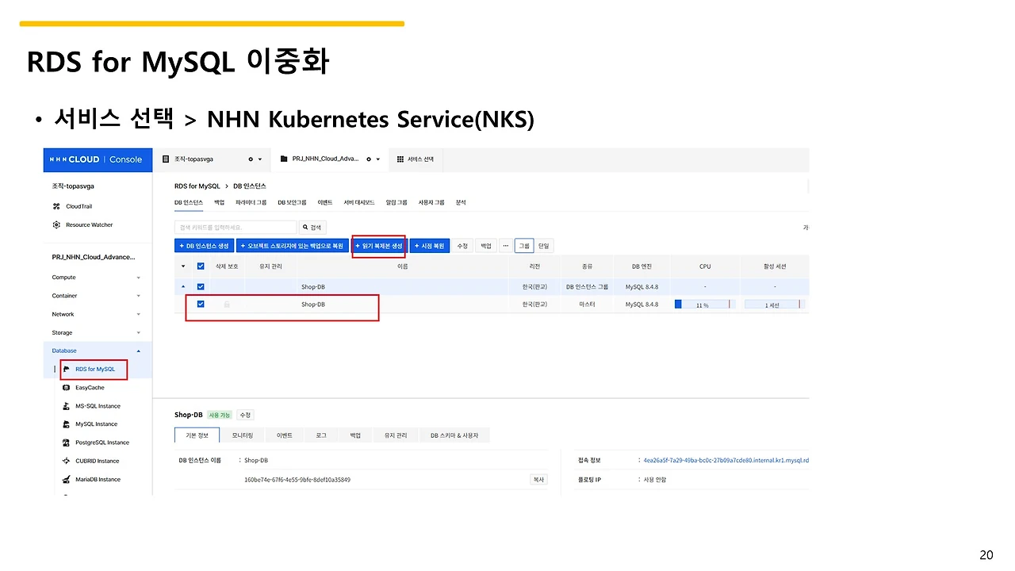Image resolution: width=1015 pixels, height=571 pixels.
Task: Open the PRJ_NHN_Cloud project dropdown arrow
Action: point(378,159)
